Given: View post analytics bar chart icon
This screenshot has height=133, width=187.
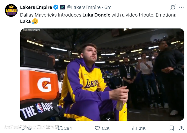Looking at the screenshot, I should (x=134, y=128).
